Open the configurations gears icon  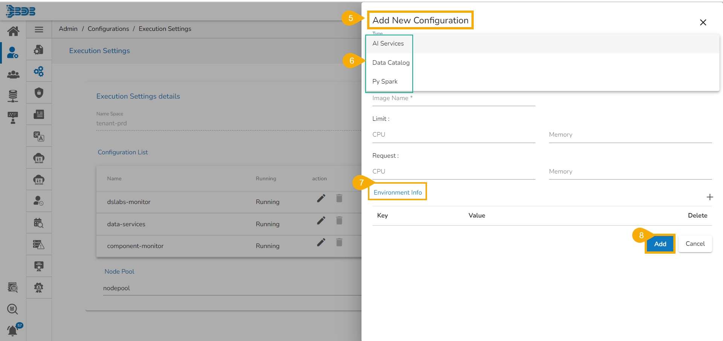[39, 71]
